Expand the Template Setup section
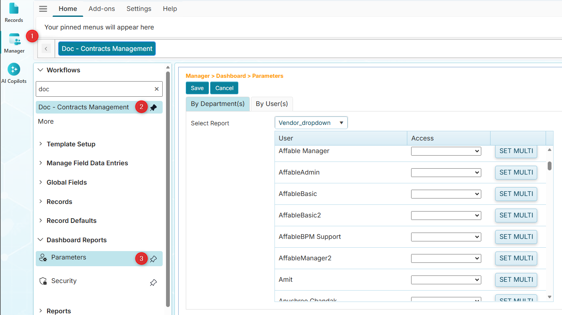Image resolution: width=562 pixels, height=315 pixels. pyautogui.click(x=40, y=144)
